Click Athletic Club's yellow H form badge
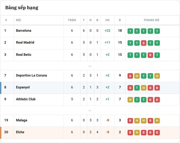The width and height of the screenshot is (180, 143). pyautogui.click(x=130, y=100)
